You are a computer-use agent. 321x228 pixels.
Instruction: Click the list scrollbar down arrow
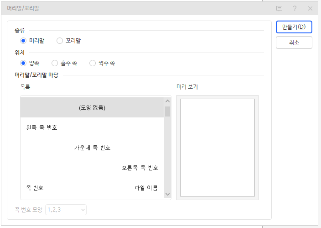pos(167,194)
